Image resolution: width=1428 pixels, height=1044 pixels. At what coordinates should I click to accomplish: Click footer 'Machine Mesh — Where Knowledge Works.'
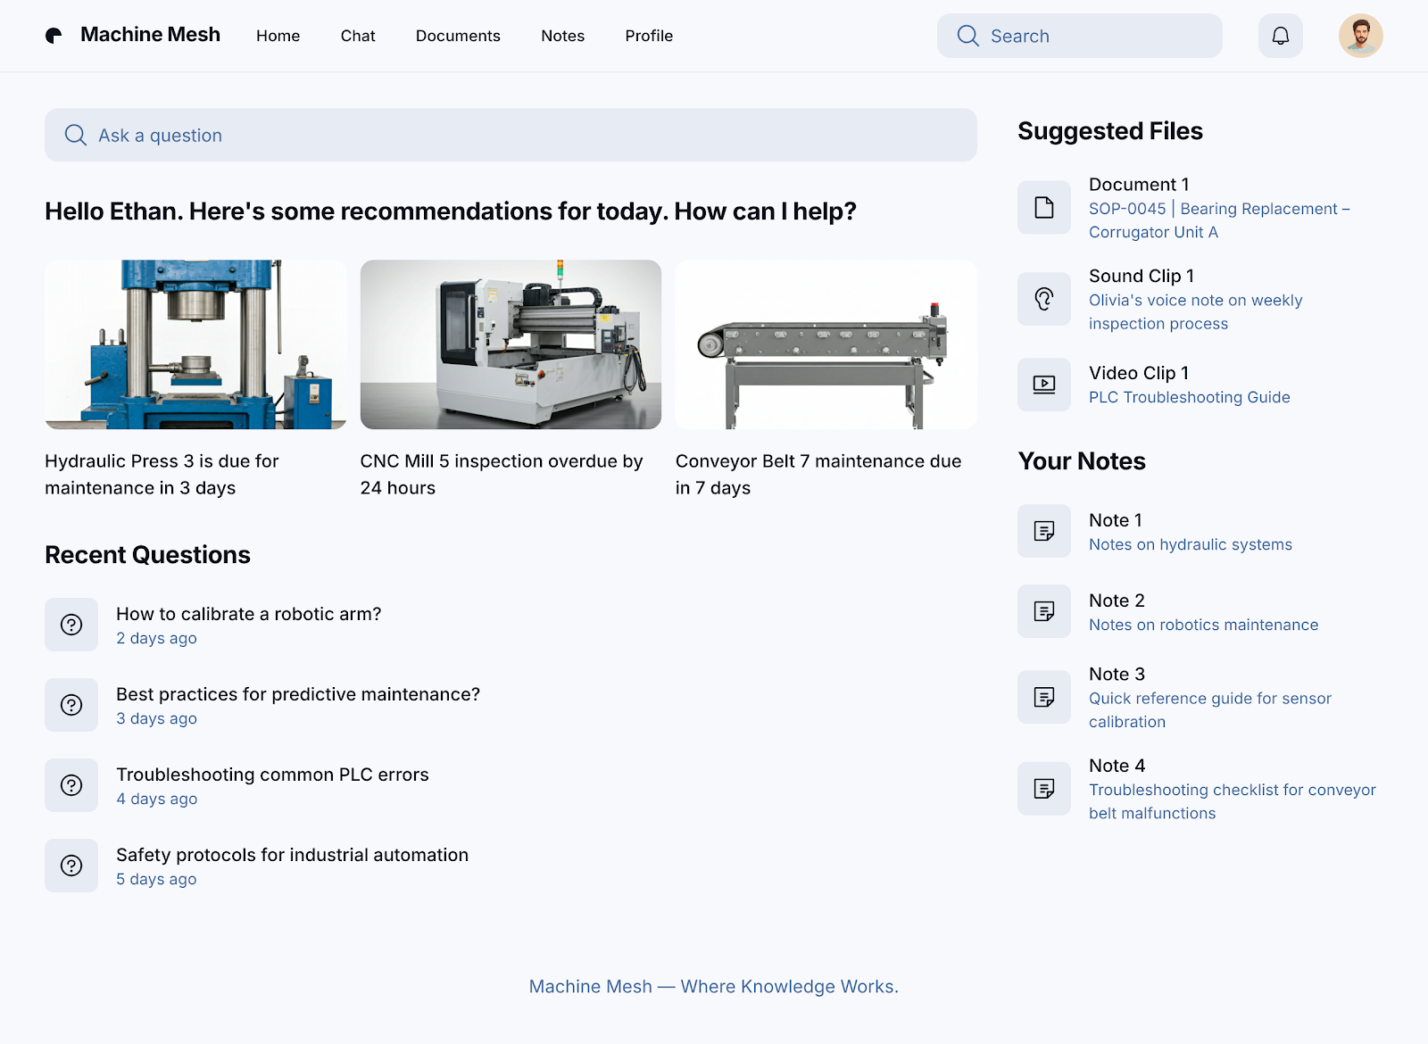tap(714, 986)
